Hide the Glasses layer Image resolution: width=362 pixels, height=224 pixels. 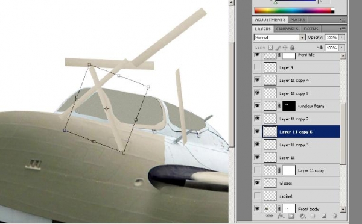[x=257, y=183]
